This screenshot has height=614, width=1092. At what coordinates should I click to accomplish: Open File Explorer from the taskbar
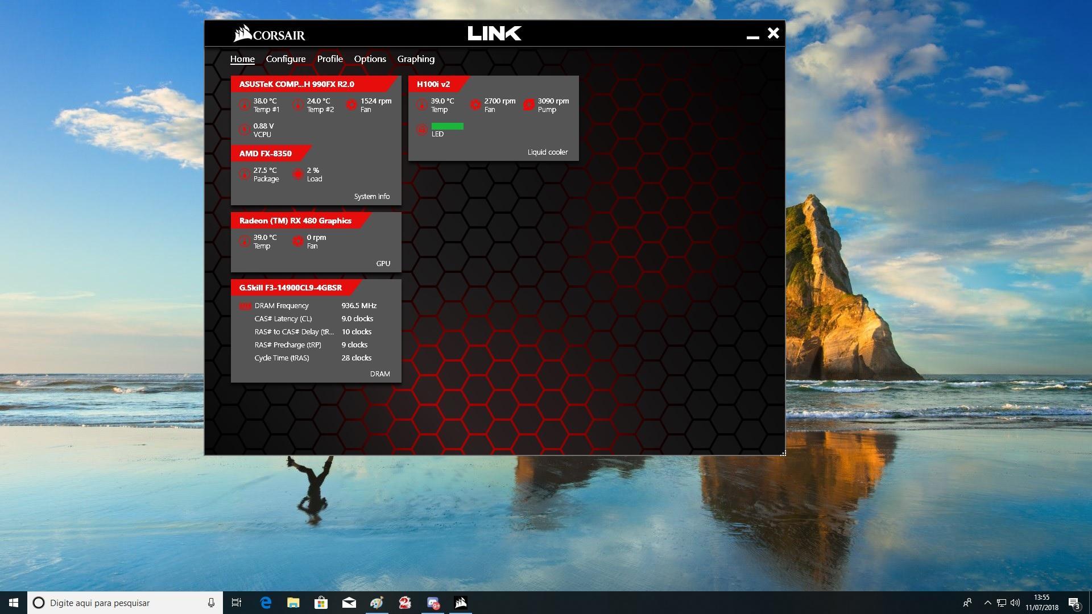pyautogui.click(x=293, y=603)
